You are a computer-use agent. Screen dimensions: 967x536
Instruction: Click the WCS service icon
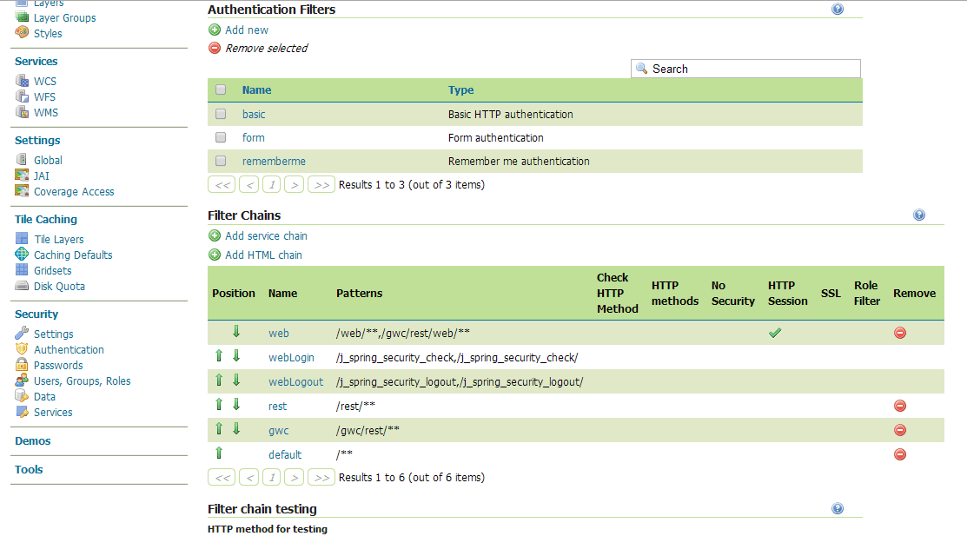click(x=23, y=80)
